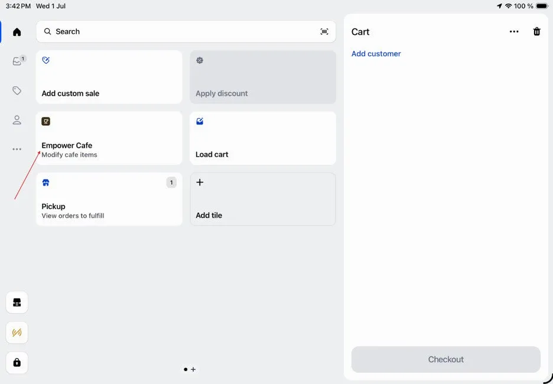The height and width of the screenshot is (384, 553).
Task: Click the Load cart tile icon
Action: click(x=200, y=121)
